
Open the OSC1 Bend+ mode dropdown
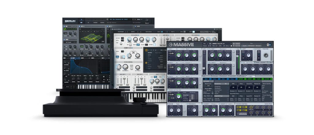click(x=189, y=49)
